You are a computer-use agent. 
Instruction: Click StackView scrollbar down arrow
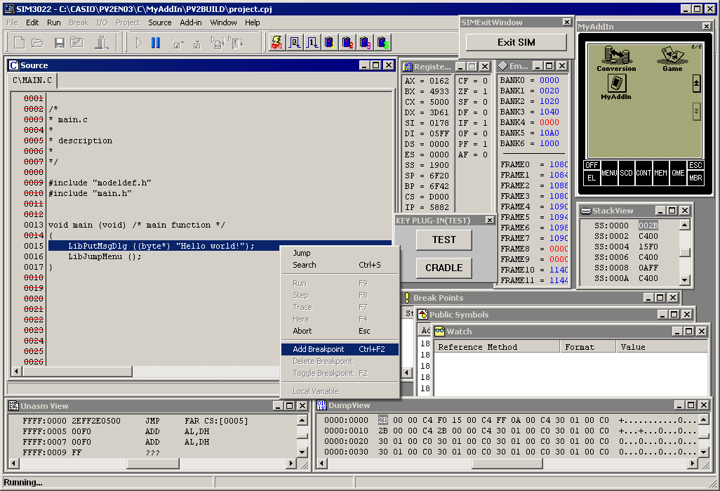click(x=685, y=280)
